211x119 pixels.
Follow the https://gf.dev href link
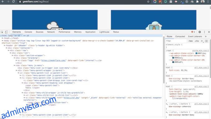[x=71, y=98]
